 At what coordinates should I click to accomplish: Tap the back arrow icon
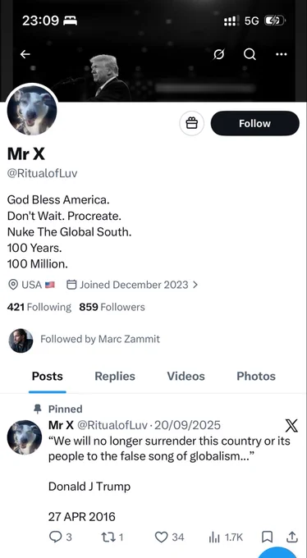tap(25, 54)
